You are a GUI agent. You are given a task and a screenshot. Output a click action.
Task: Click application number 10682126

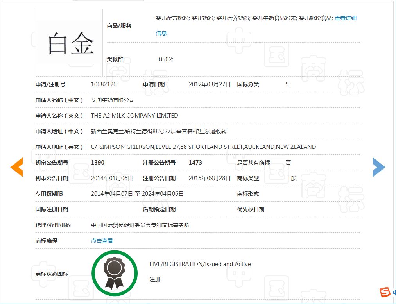[104, 84]
